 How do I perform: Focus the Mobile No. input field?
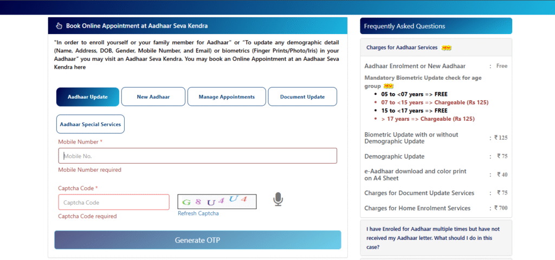pos(197,156)
